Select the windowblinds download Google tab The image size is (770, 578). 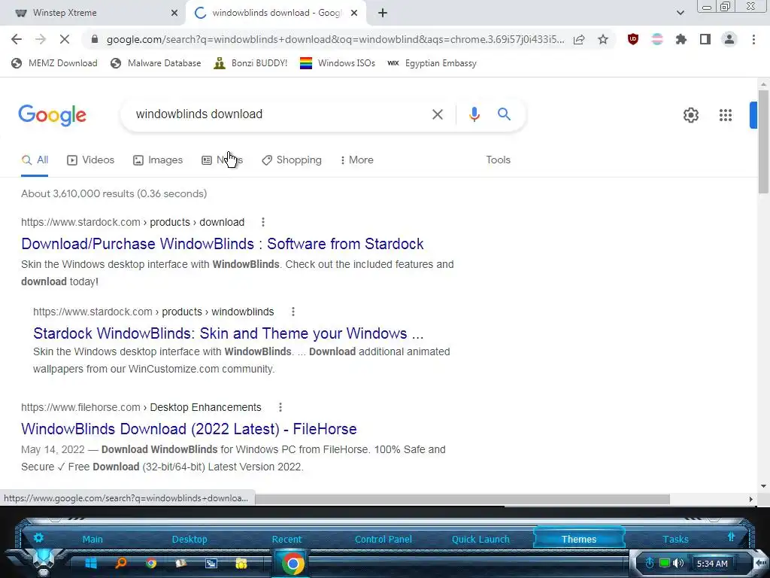(276, 13)
